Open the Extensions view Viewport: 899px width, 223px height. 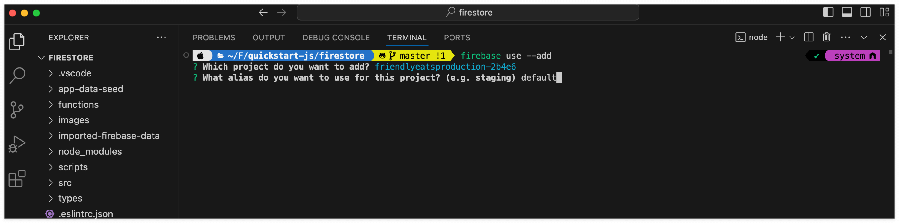coord(17,179)
